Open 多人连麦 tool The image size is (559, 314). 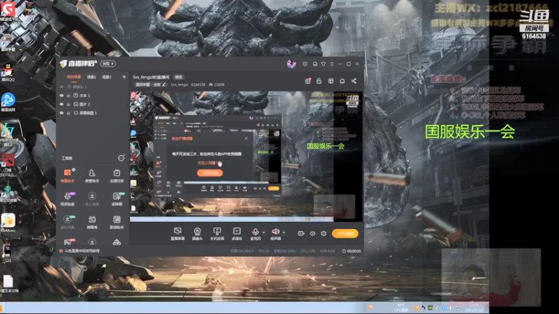point(92,199)
